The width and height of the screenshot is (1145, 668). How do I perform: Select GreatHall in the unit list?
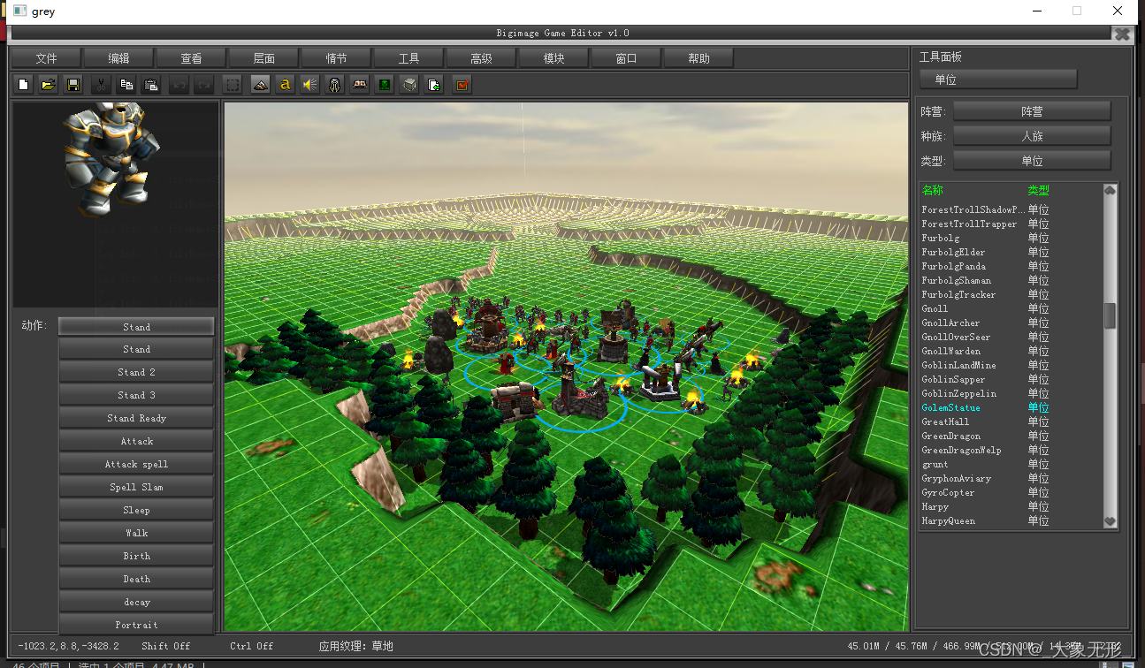click(x=1012, y=421)
